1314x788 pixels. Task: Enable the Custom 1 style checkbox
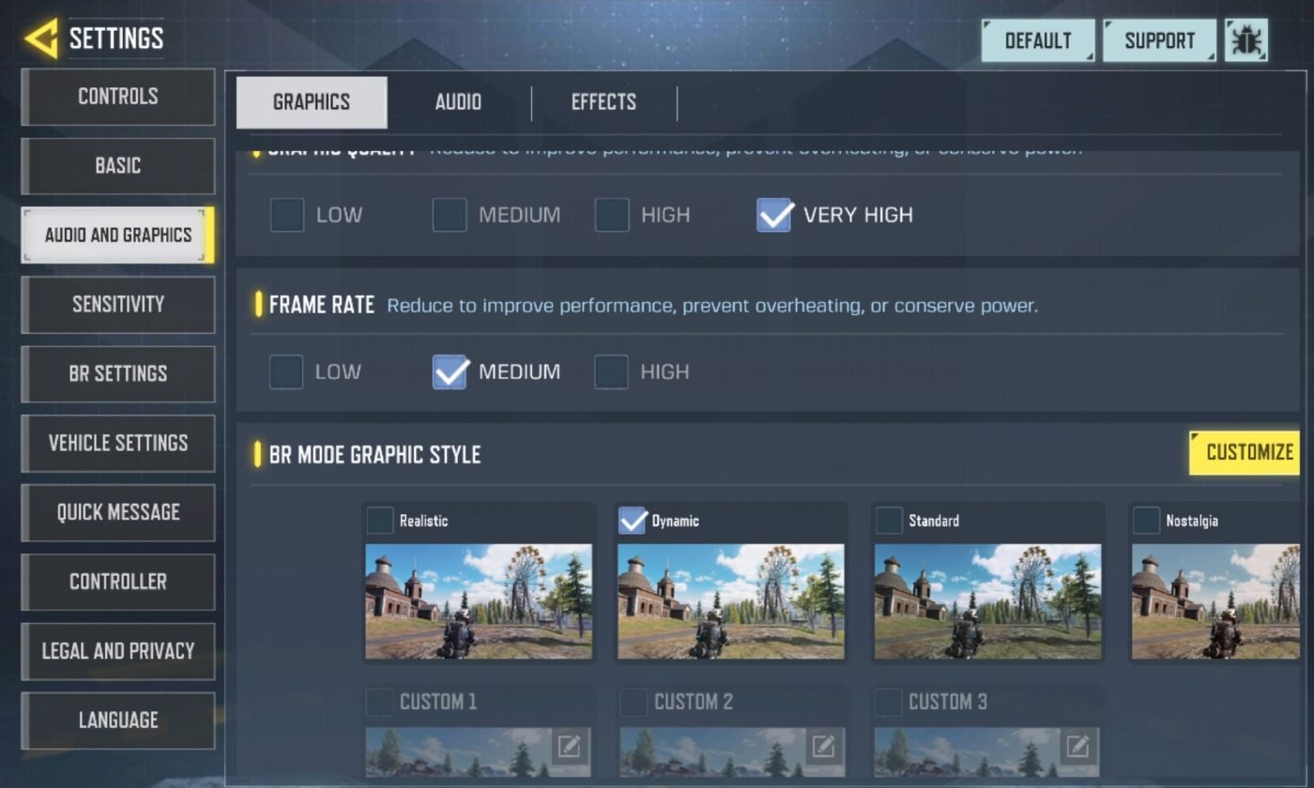pyautogui.click(x=379, y=702)
